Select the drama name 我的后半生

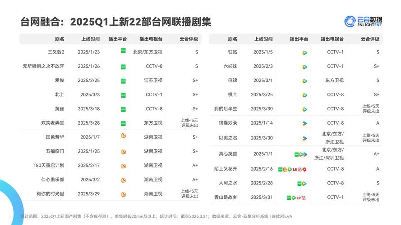click(226, 108)
